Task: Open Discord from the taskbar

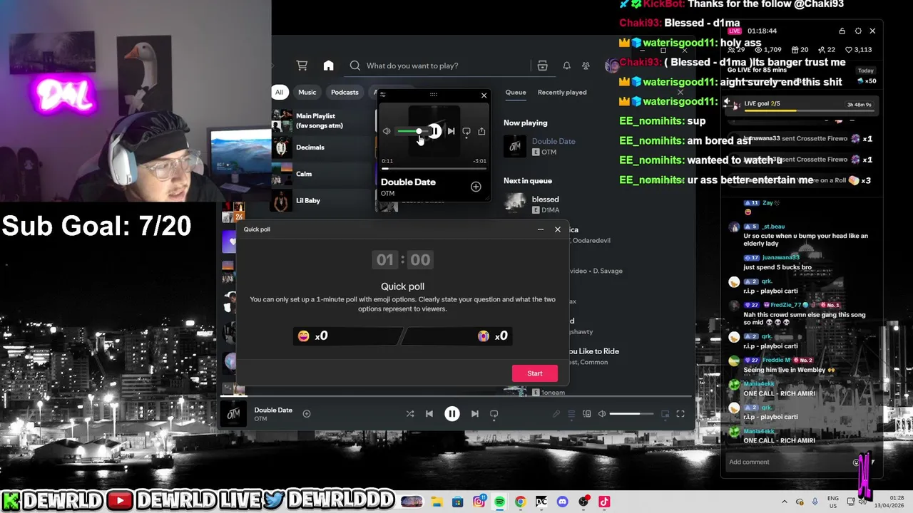Action: tap(562, 502)
